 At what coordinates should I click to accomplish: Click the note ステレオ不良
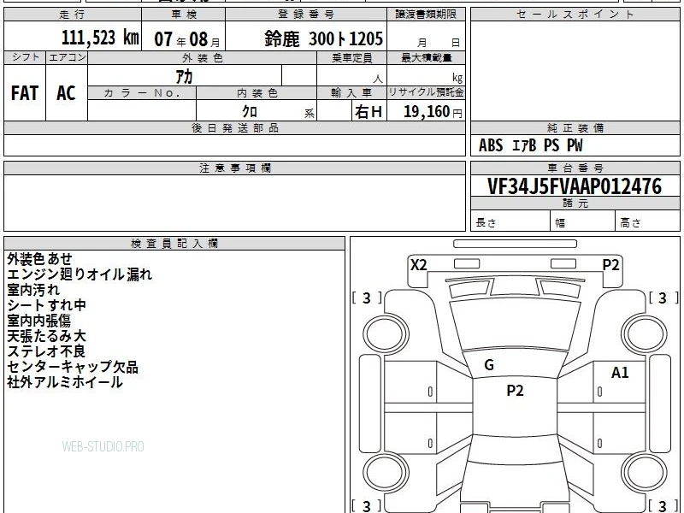click(46, 351)
